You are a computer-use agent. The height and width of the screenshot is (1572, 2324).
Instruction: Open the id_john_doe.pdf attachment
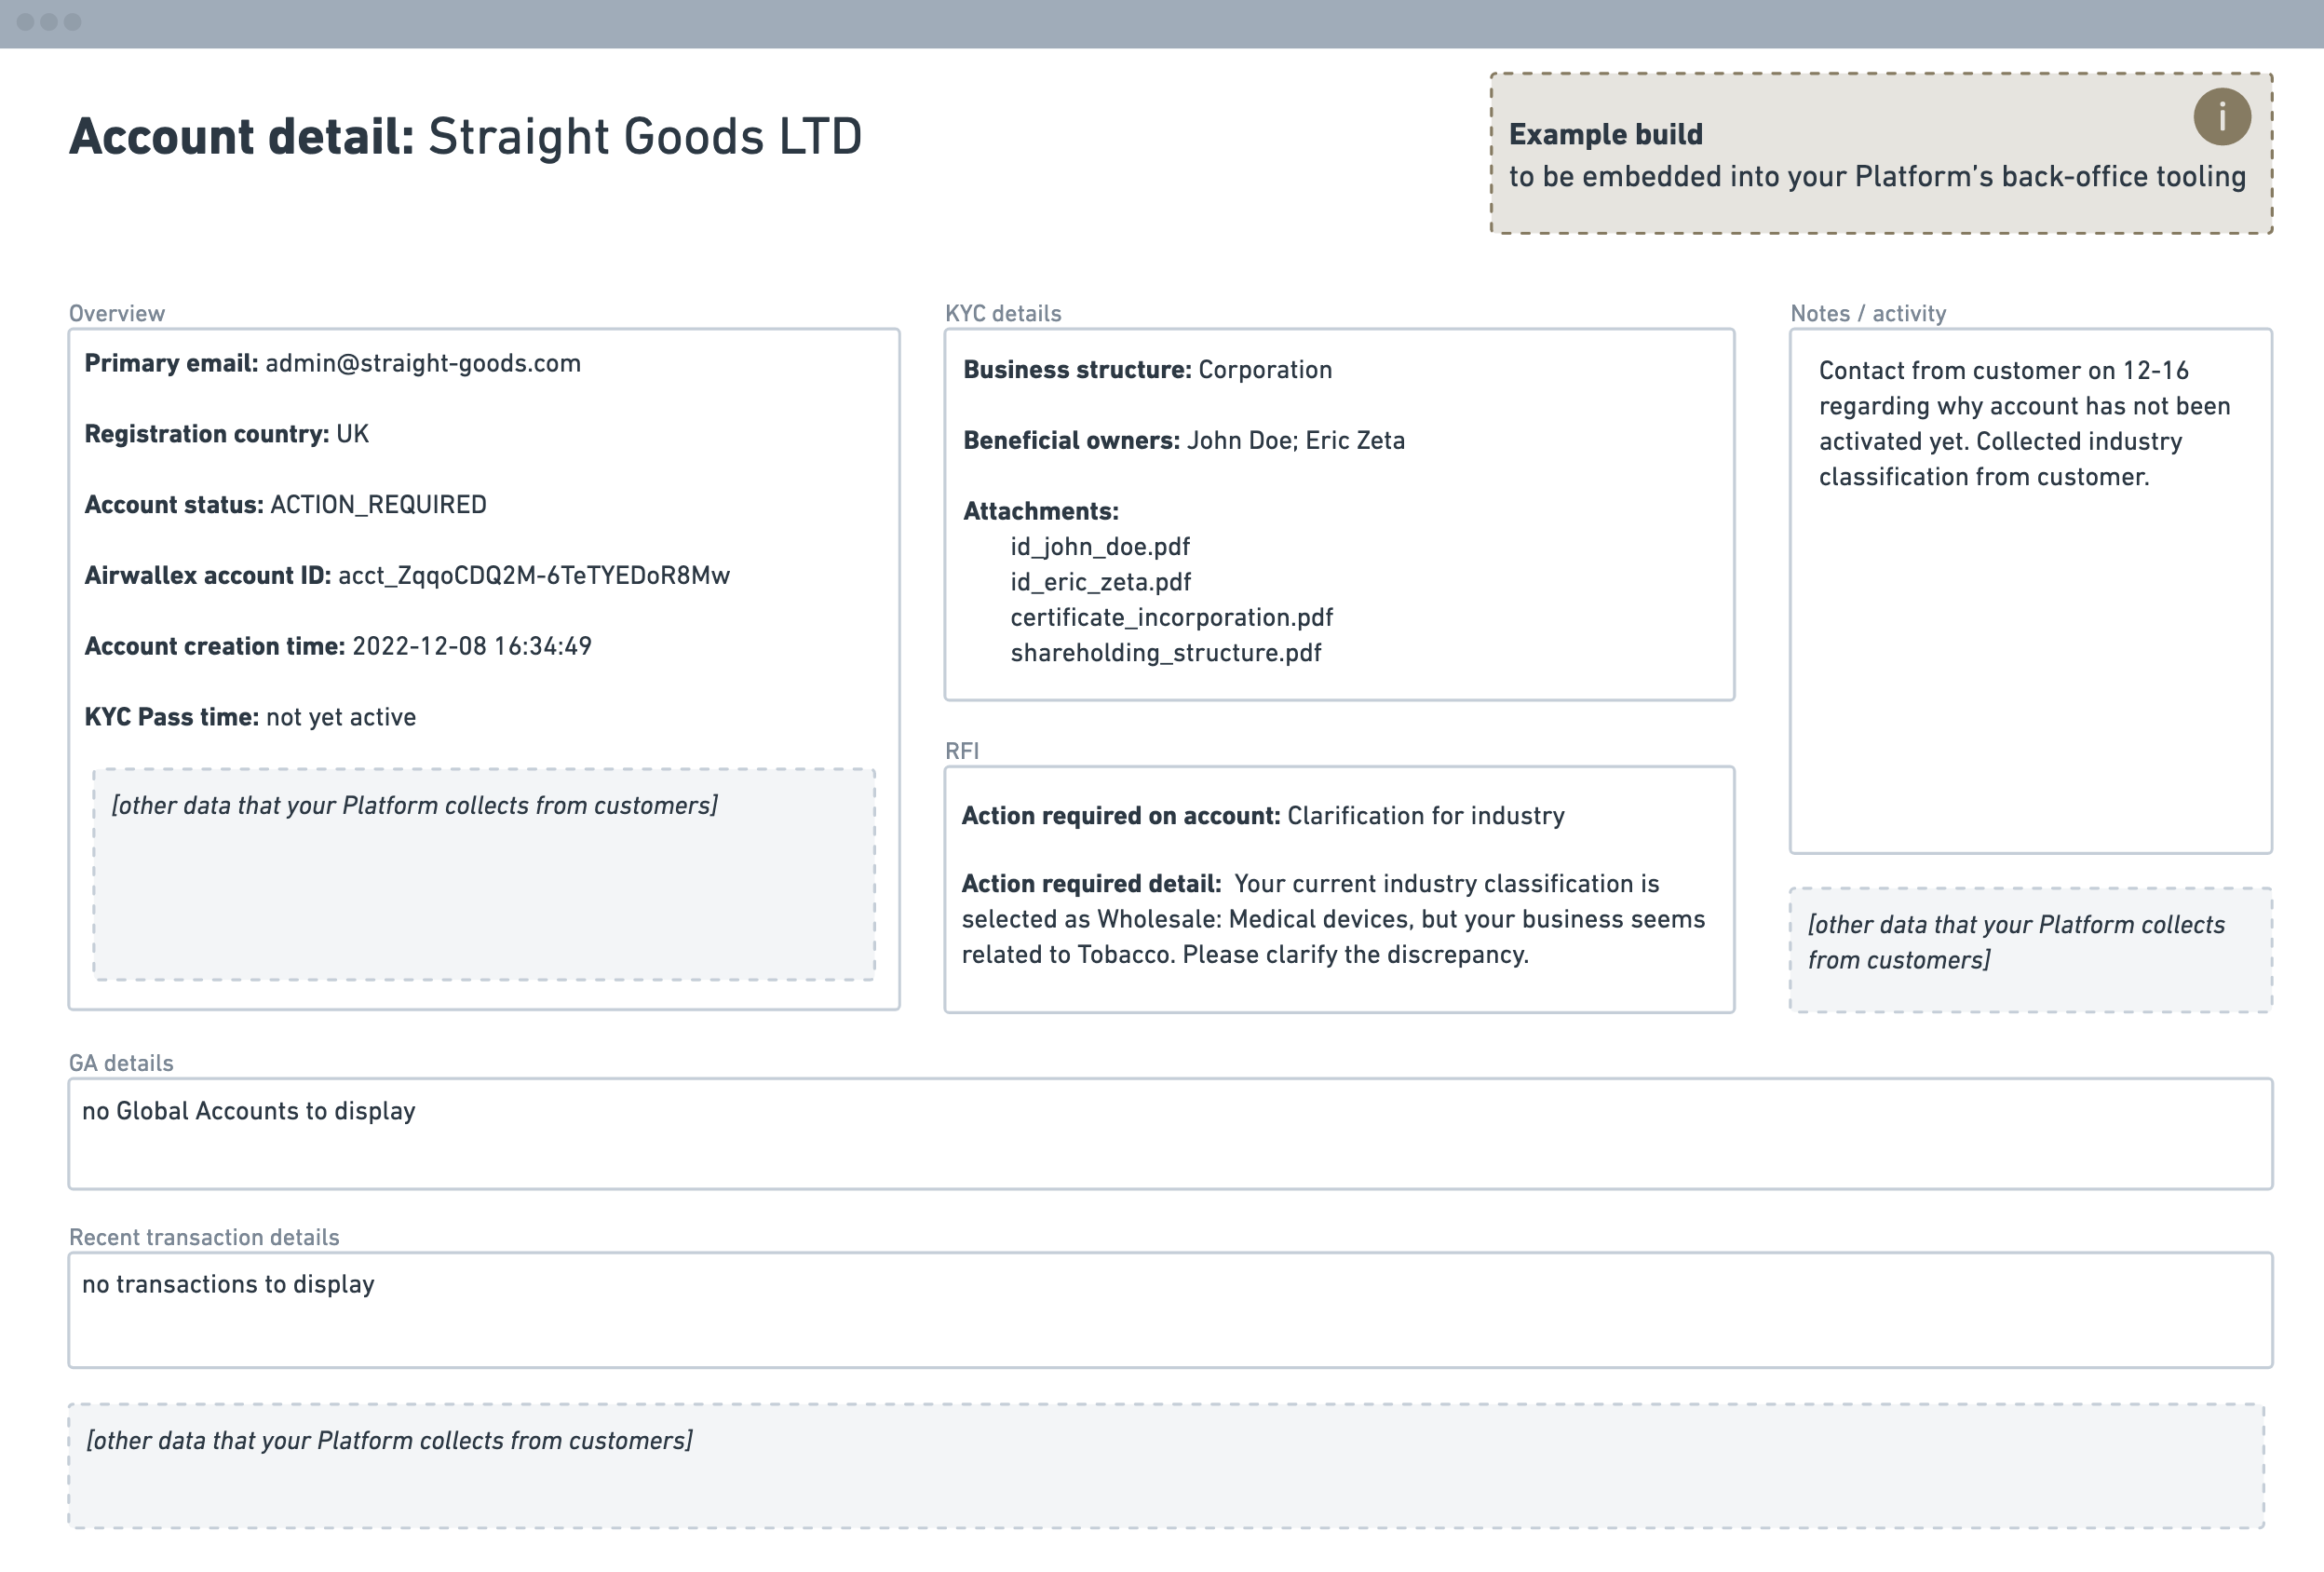pos(1099,547)
